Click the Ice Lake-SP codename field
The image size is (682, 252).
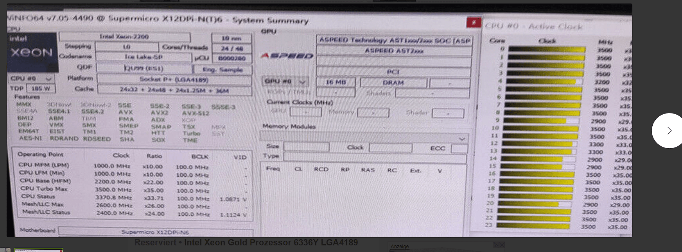tap(144, 57)
